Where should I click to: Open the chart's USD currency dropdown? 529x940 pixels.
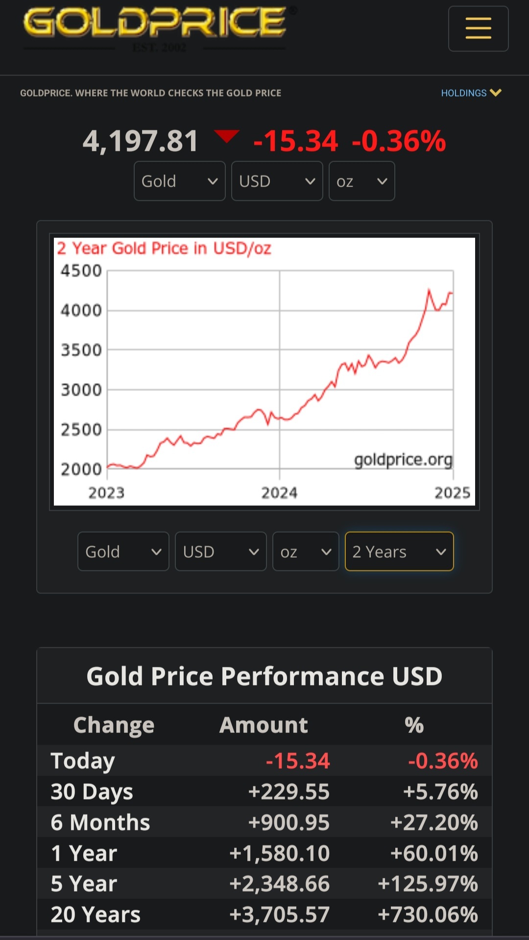[x=220, y=552]
